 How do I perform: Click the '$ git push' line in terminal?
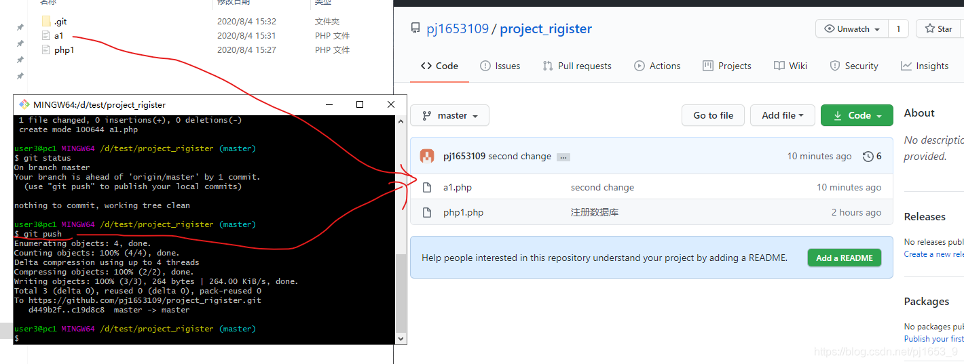tap(38, 234)
